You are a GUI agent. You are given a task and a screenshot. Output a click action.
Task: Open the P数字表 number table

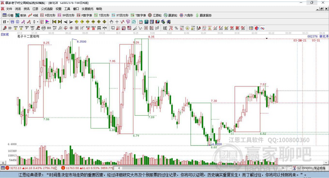pyautogui.click(x=84, y=15)
